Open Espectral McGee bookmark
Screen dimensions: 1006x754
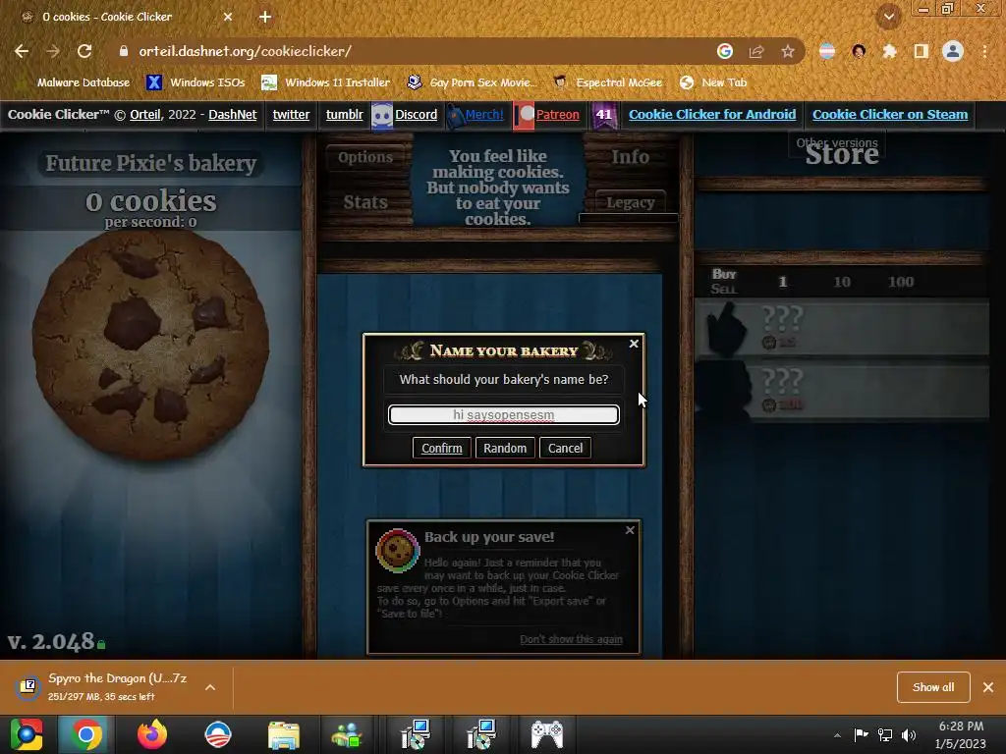(607, 82)
